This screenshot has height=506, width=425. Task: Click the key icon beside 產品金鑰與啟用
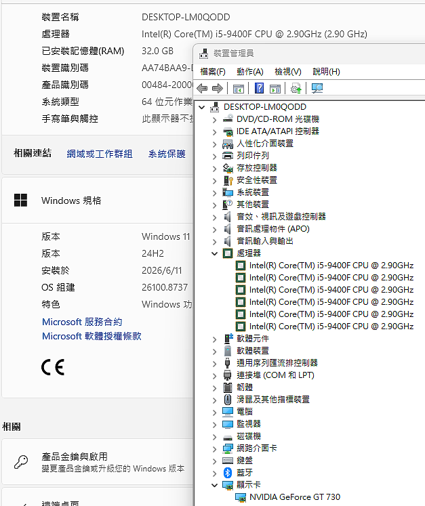coord(21,462)
